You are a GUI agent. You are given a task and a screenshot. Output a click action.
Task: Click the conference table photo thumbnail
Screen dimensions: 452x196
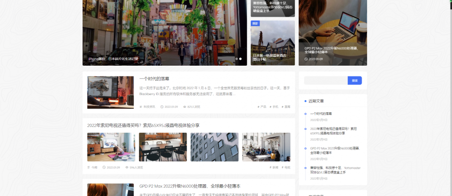pyautogui.click(x=163, y=147)
